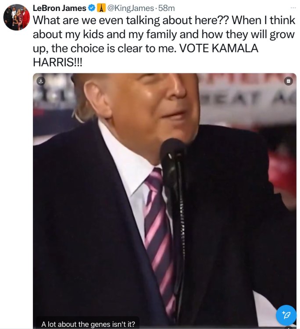Open the post via the 58m timestamp

click(167, 8)
